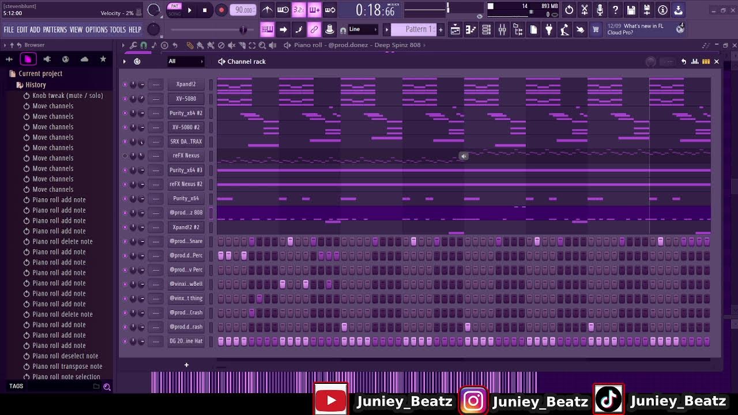Open the Piano roll view icon

(470, 29)
